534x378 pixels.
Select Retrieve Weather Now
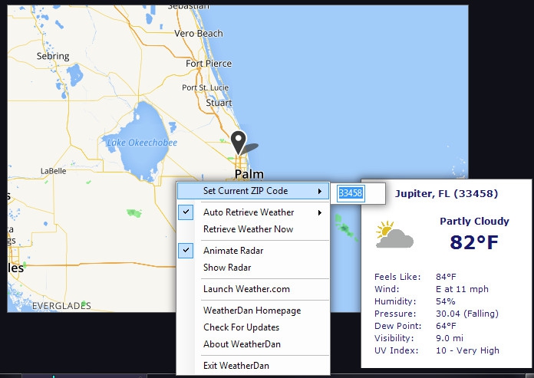pos(249,229)
